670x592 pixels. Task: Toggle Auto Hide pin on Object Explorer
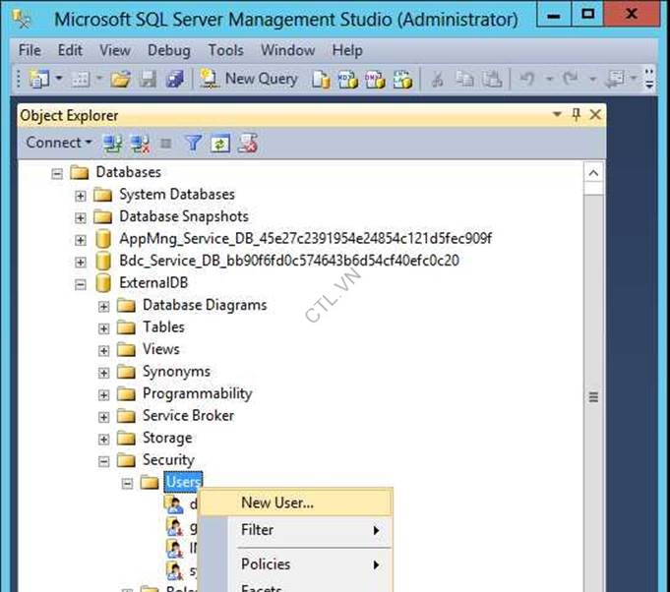tap(576, 114)
